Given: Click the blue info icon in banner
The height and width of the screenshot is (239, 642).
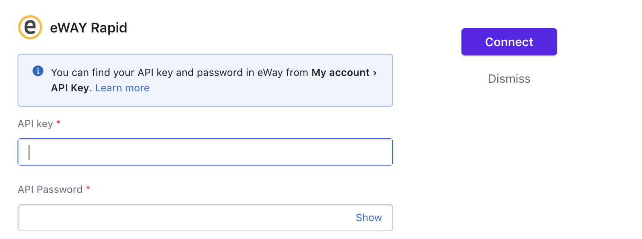Looking at the screenshot, I should (x=38, y=71).
